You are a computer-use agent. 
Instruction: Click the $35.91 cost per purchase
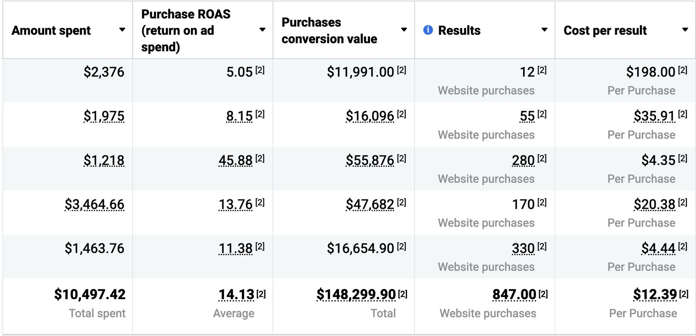654,116
